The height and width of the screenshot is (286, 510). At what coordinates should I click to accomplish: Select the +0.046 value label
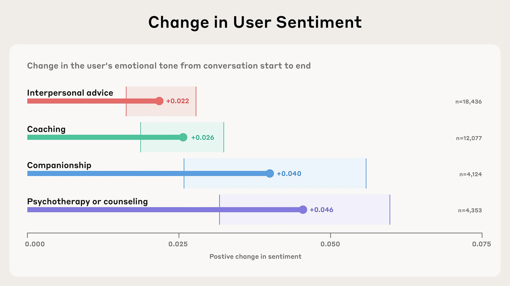321,210
